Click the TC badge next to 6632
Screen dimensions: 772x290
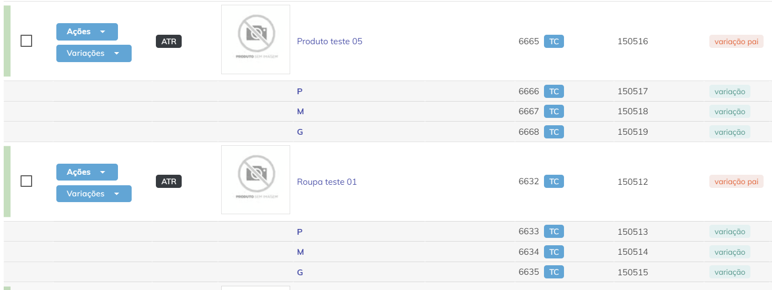(x=554, y=182)
